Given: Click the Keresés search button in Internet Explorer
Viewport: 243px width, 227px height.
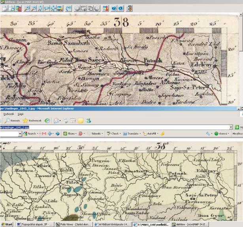Looking at the screenshot, I should click(x=12, y=121).
